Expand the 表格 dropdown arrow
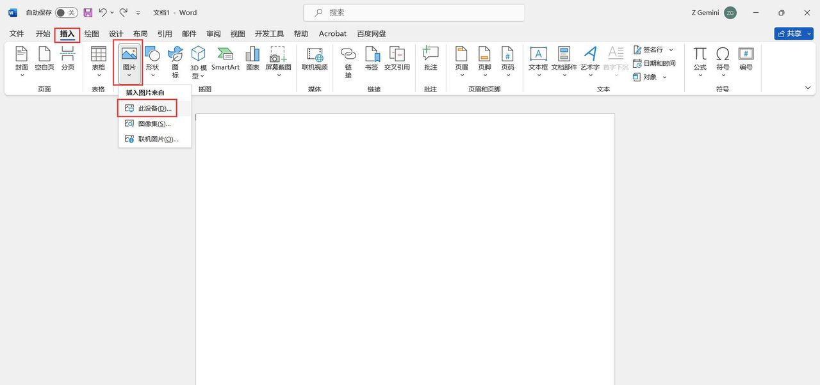This screenshot has width=820, height=385. 98,75
